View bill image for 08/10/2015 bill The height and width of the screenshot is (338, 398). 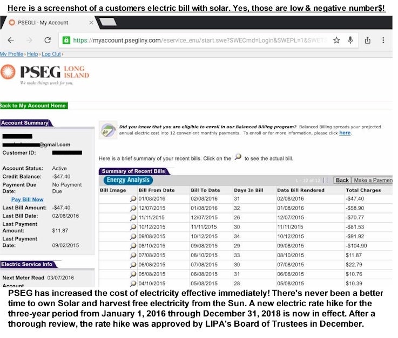point(133,246)
